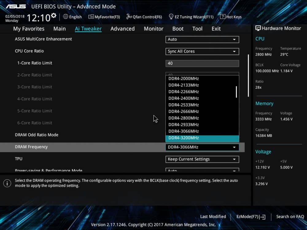Open Power-saving & Performance Mode dropdown

[x=202, y=170]
